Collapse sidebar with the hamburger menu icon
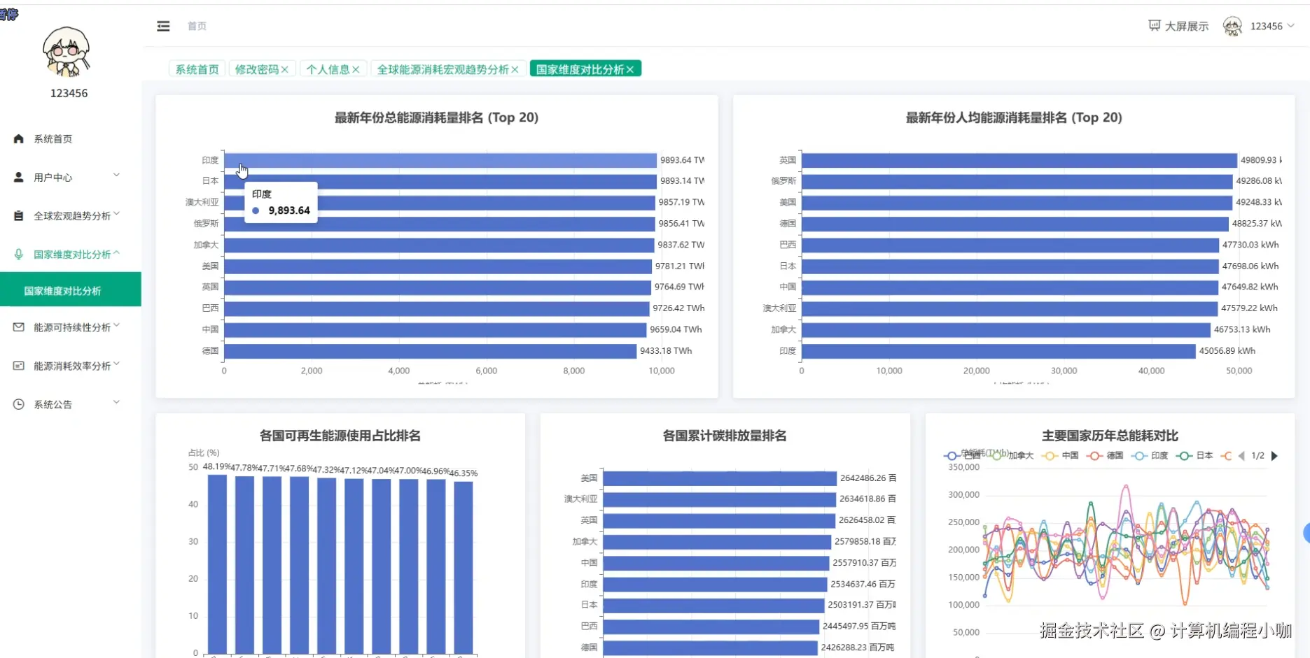The image size is (1310, 658). coord(163,26)
